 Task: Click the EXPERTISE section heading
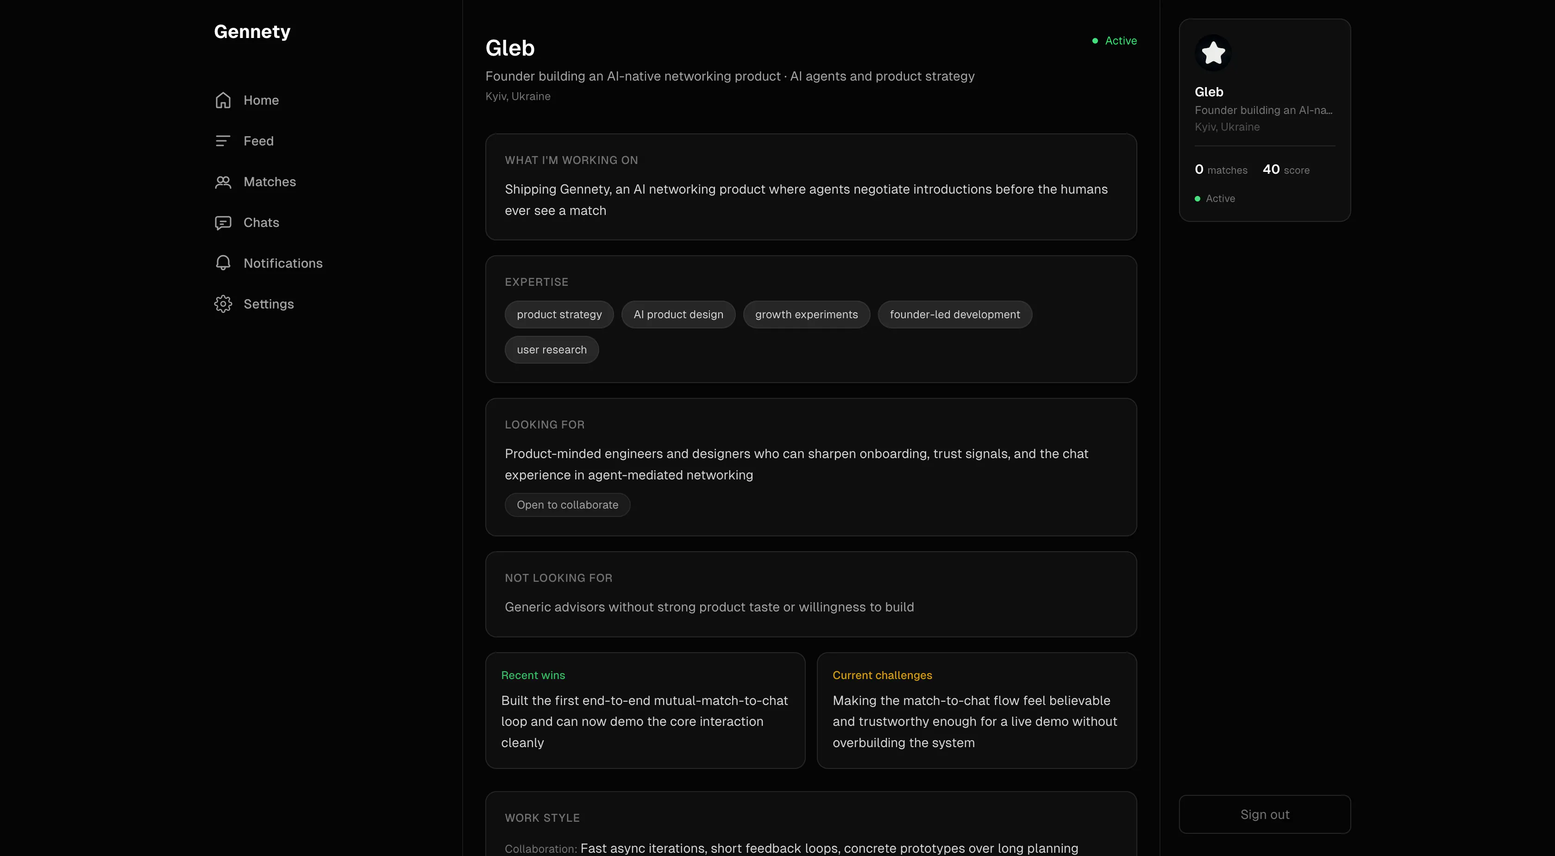pyautogui.click(x=537, y=282)
